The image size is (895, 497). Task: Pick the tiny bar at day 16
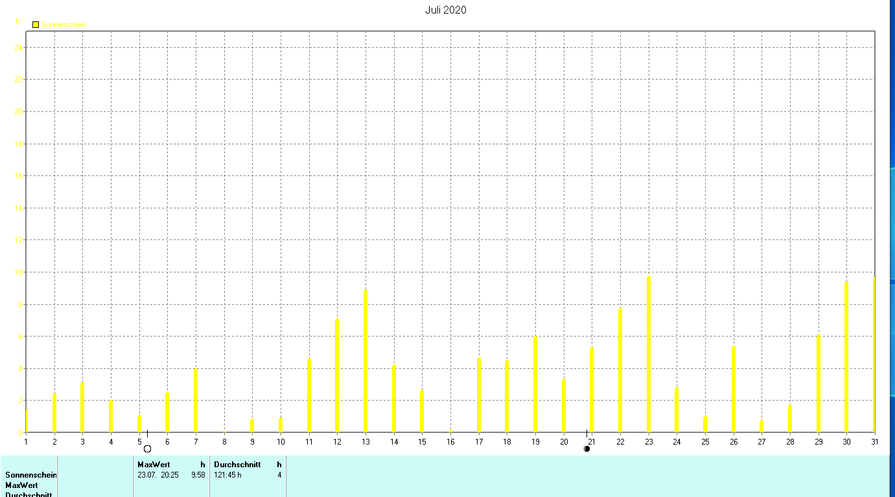click(450, 430)
